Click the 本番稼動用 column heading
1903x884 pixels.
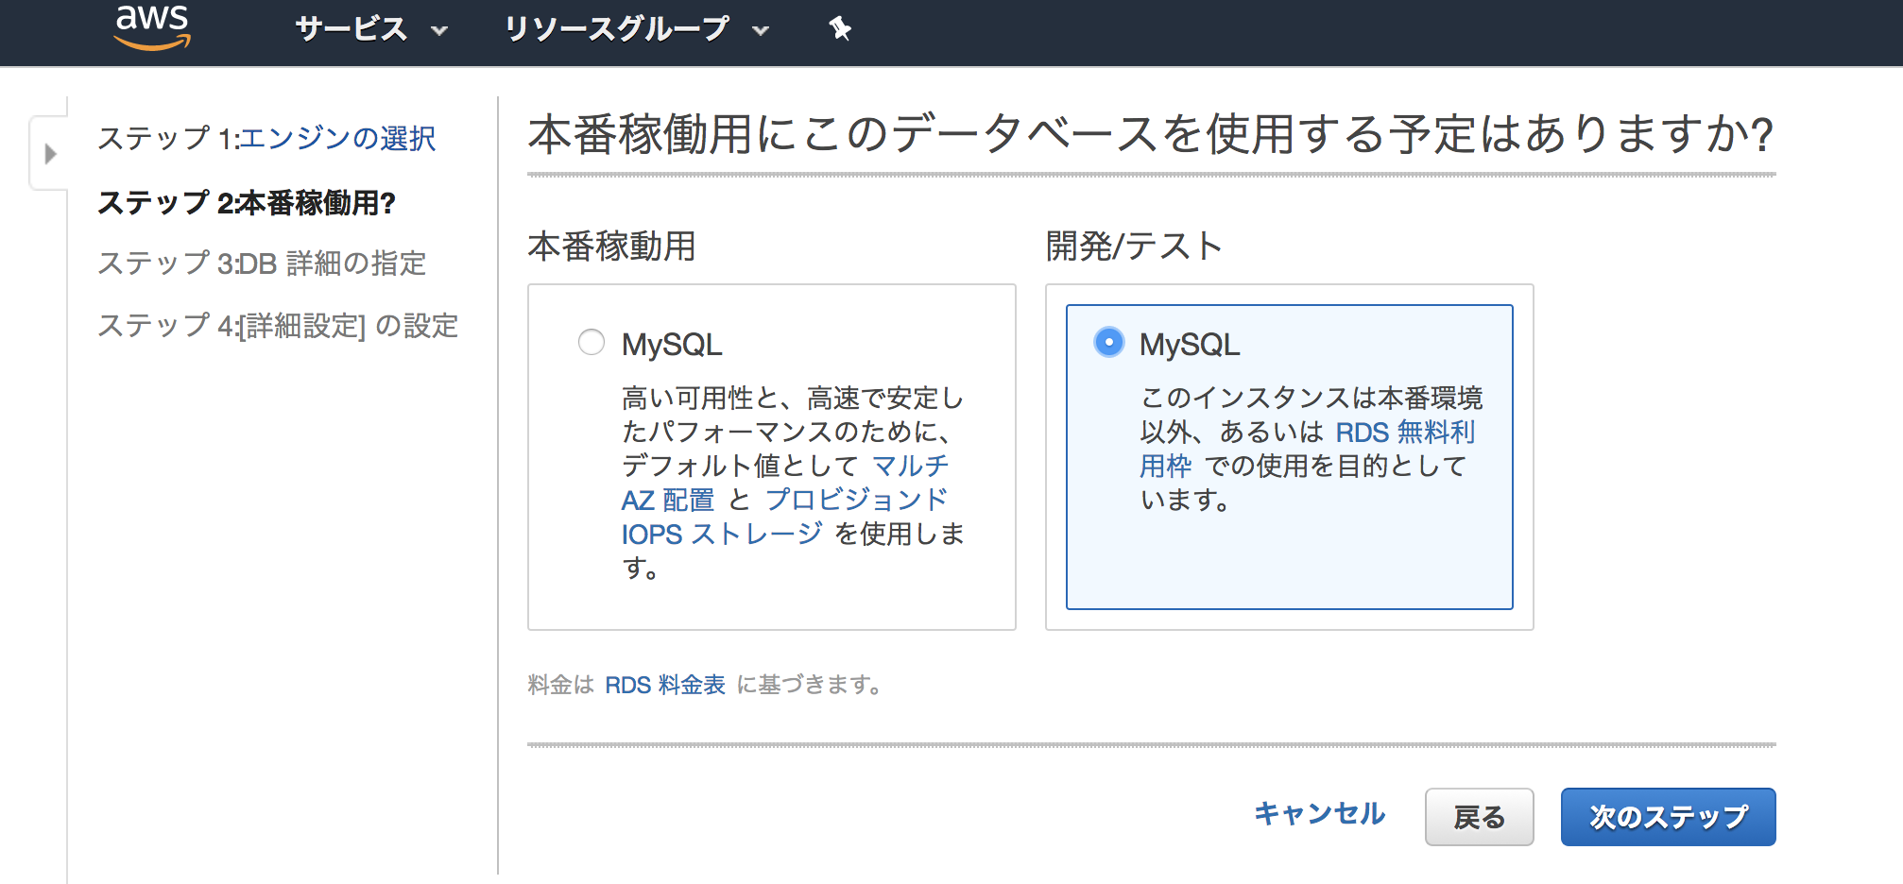pyautogui.click(x=611, y=246)
